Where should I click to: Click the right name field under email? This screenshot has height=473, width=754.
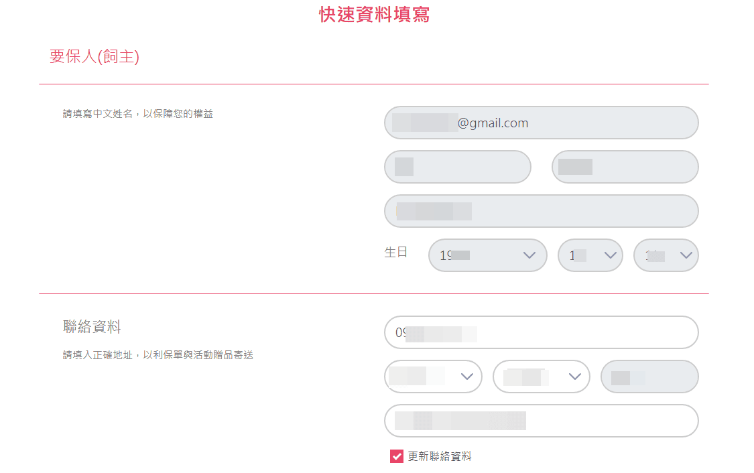[625, 167]
